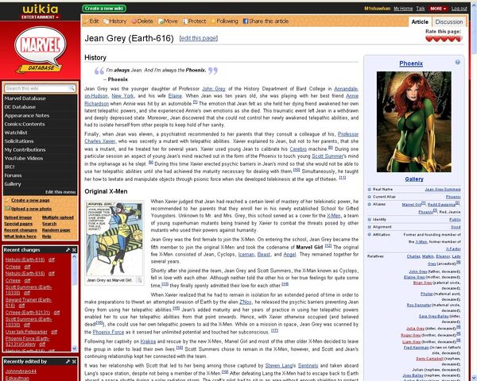Click the Marvel Database logo
The image size is (477, 381).
click(40, 50)
